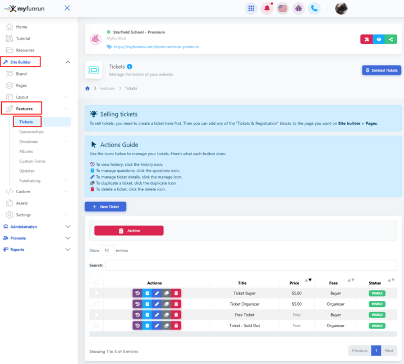This screenshot has width=404, height=364.
Task: Edit details of Ticket - Sold Out
Action: pos(157,325)
